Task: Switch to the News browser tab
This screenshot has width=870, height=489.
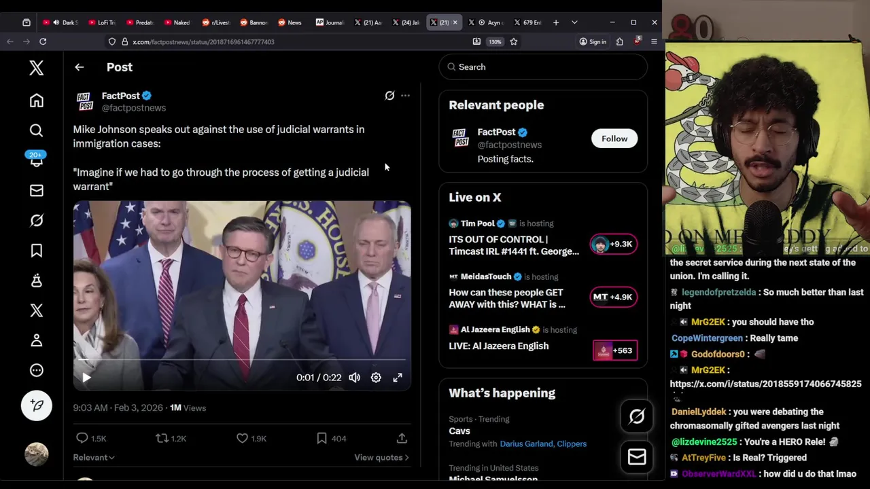Action: [x=291, y=22]
